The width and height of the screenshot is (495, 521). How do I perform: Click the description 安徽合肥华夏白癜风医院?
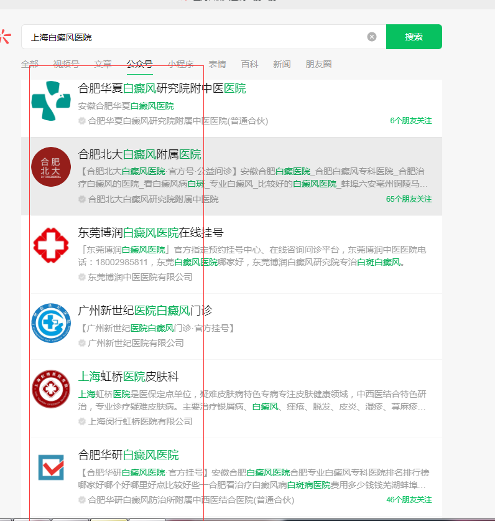pos(126,106)
